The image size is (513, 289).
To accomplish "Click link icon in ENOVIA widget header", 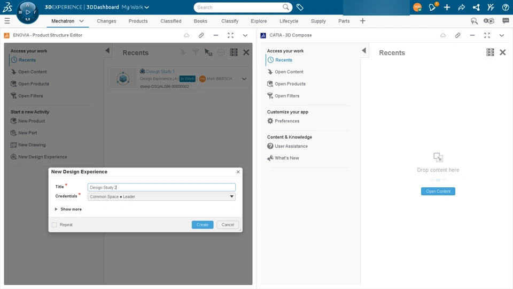I will click(201, 35).
